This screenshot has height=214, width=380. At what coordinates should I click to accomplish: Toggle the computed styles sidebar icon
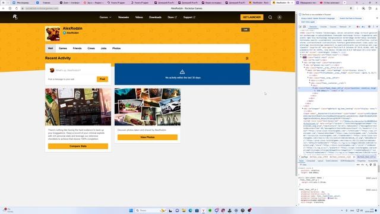pyautogui.click(x=375, y=165)
